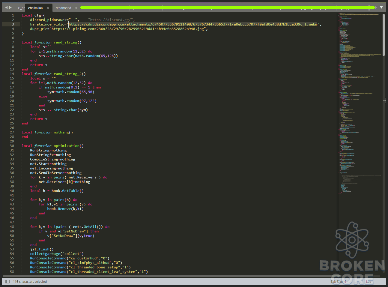The image size is (388, 287).
Task: Click the horizontal scrollbar at the bottom
Action: pyautogui.click(x=192, y=276)
